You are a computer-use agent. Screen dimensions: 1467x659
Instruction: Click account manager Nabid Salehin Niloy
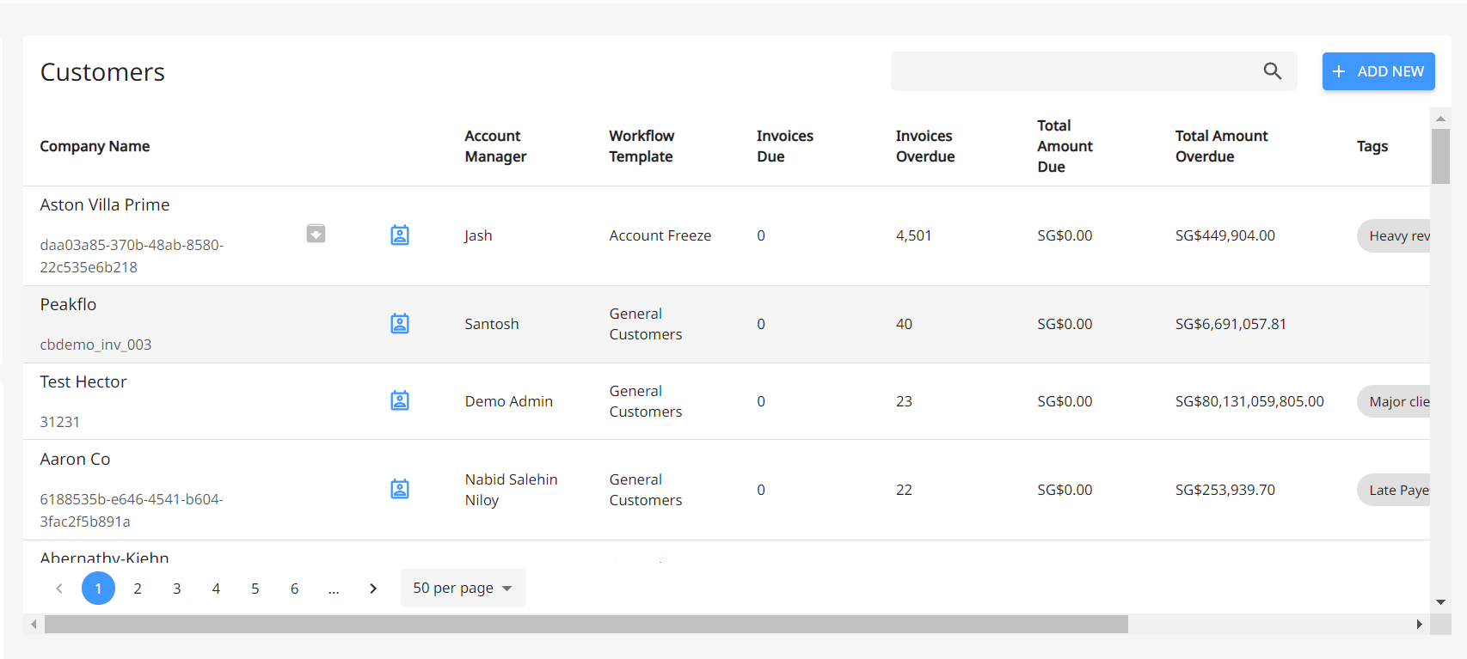(x=511, y=490)
